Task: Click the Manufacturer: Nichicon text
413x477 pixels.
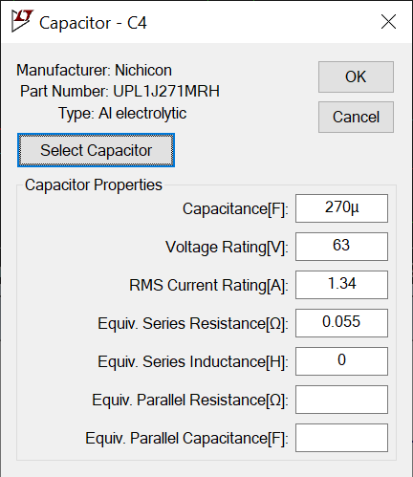Action: (x=94, y=70)
